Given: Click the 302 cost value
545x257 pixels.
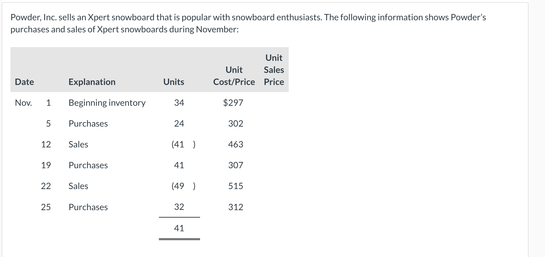Looking at the screenshot, I should (x=236, y=124).
